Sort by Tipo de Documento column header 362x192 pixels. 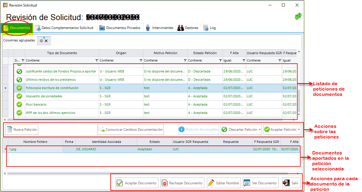click(62, 53)
